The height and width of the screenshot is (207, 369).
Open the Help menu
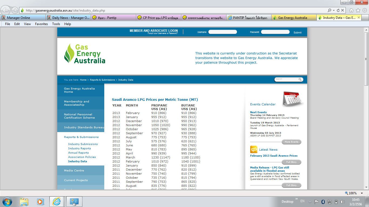68,24
